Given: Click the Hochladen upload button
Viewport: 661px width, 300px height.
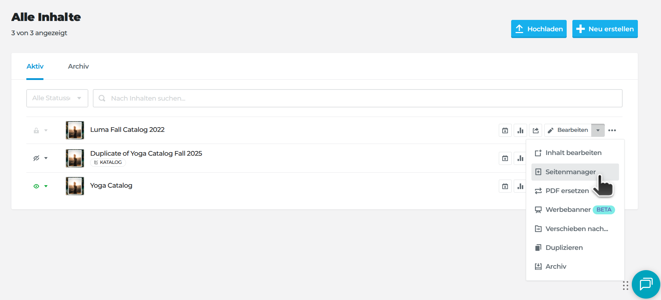Looking at the screenshot, I should (539, 29).
